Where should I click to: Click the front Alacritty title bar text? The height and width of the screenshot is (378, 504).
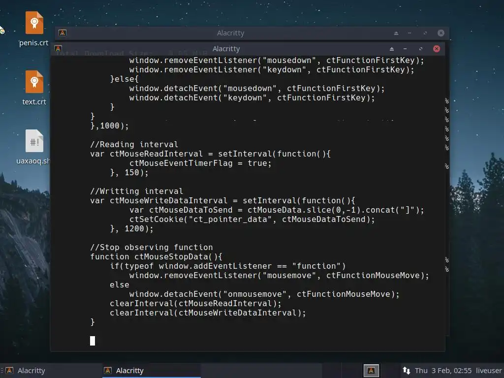(x=226, y=49)
